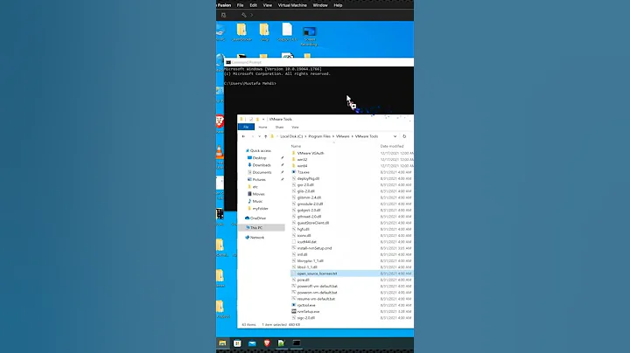
Task: Select Quick access in the navigation pane
Action: (261, 151)
